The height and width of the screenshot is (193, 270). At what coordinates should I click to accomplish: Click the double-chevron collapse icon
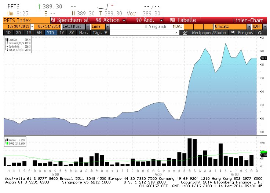176,33
